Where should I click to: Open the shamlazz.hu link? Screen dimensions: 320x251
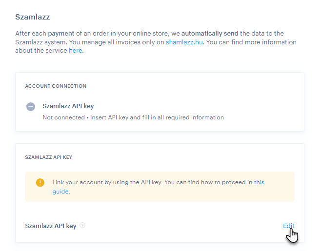pos(184,42)
